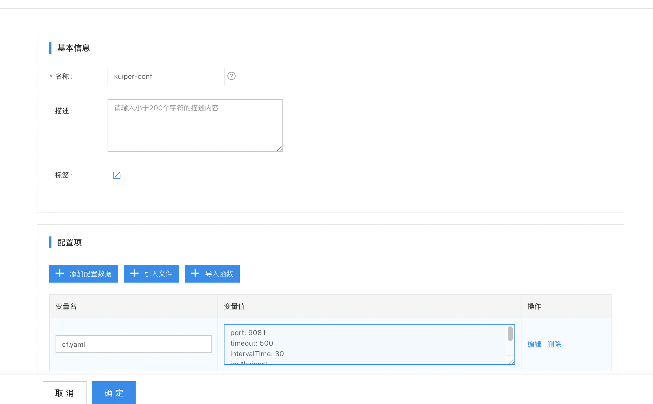The image size is (653, 404).
Task: Click plus icon on 添加配置数据 button
Action: 60,274
